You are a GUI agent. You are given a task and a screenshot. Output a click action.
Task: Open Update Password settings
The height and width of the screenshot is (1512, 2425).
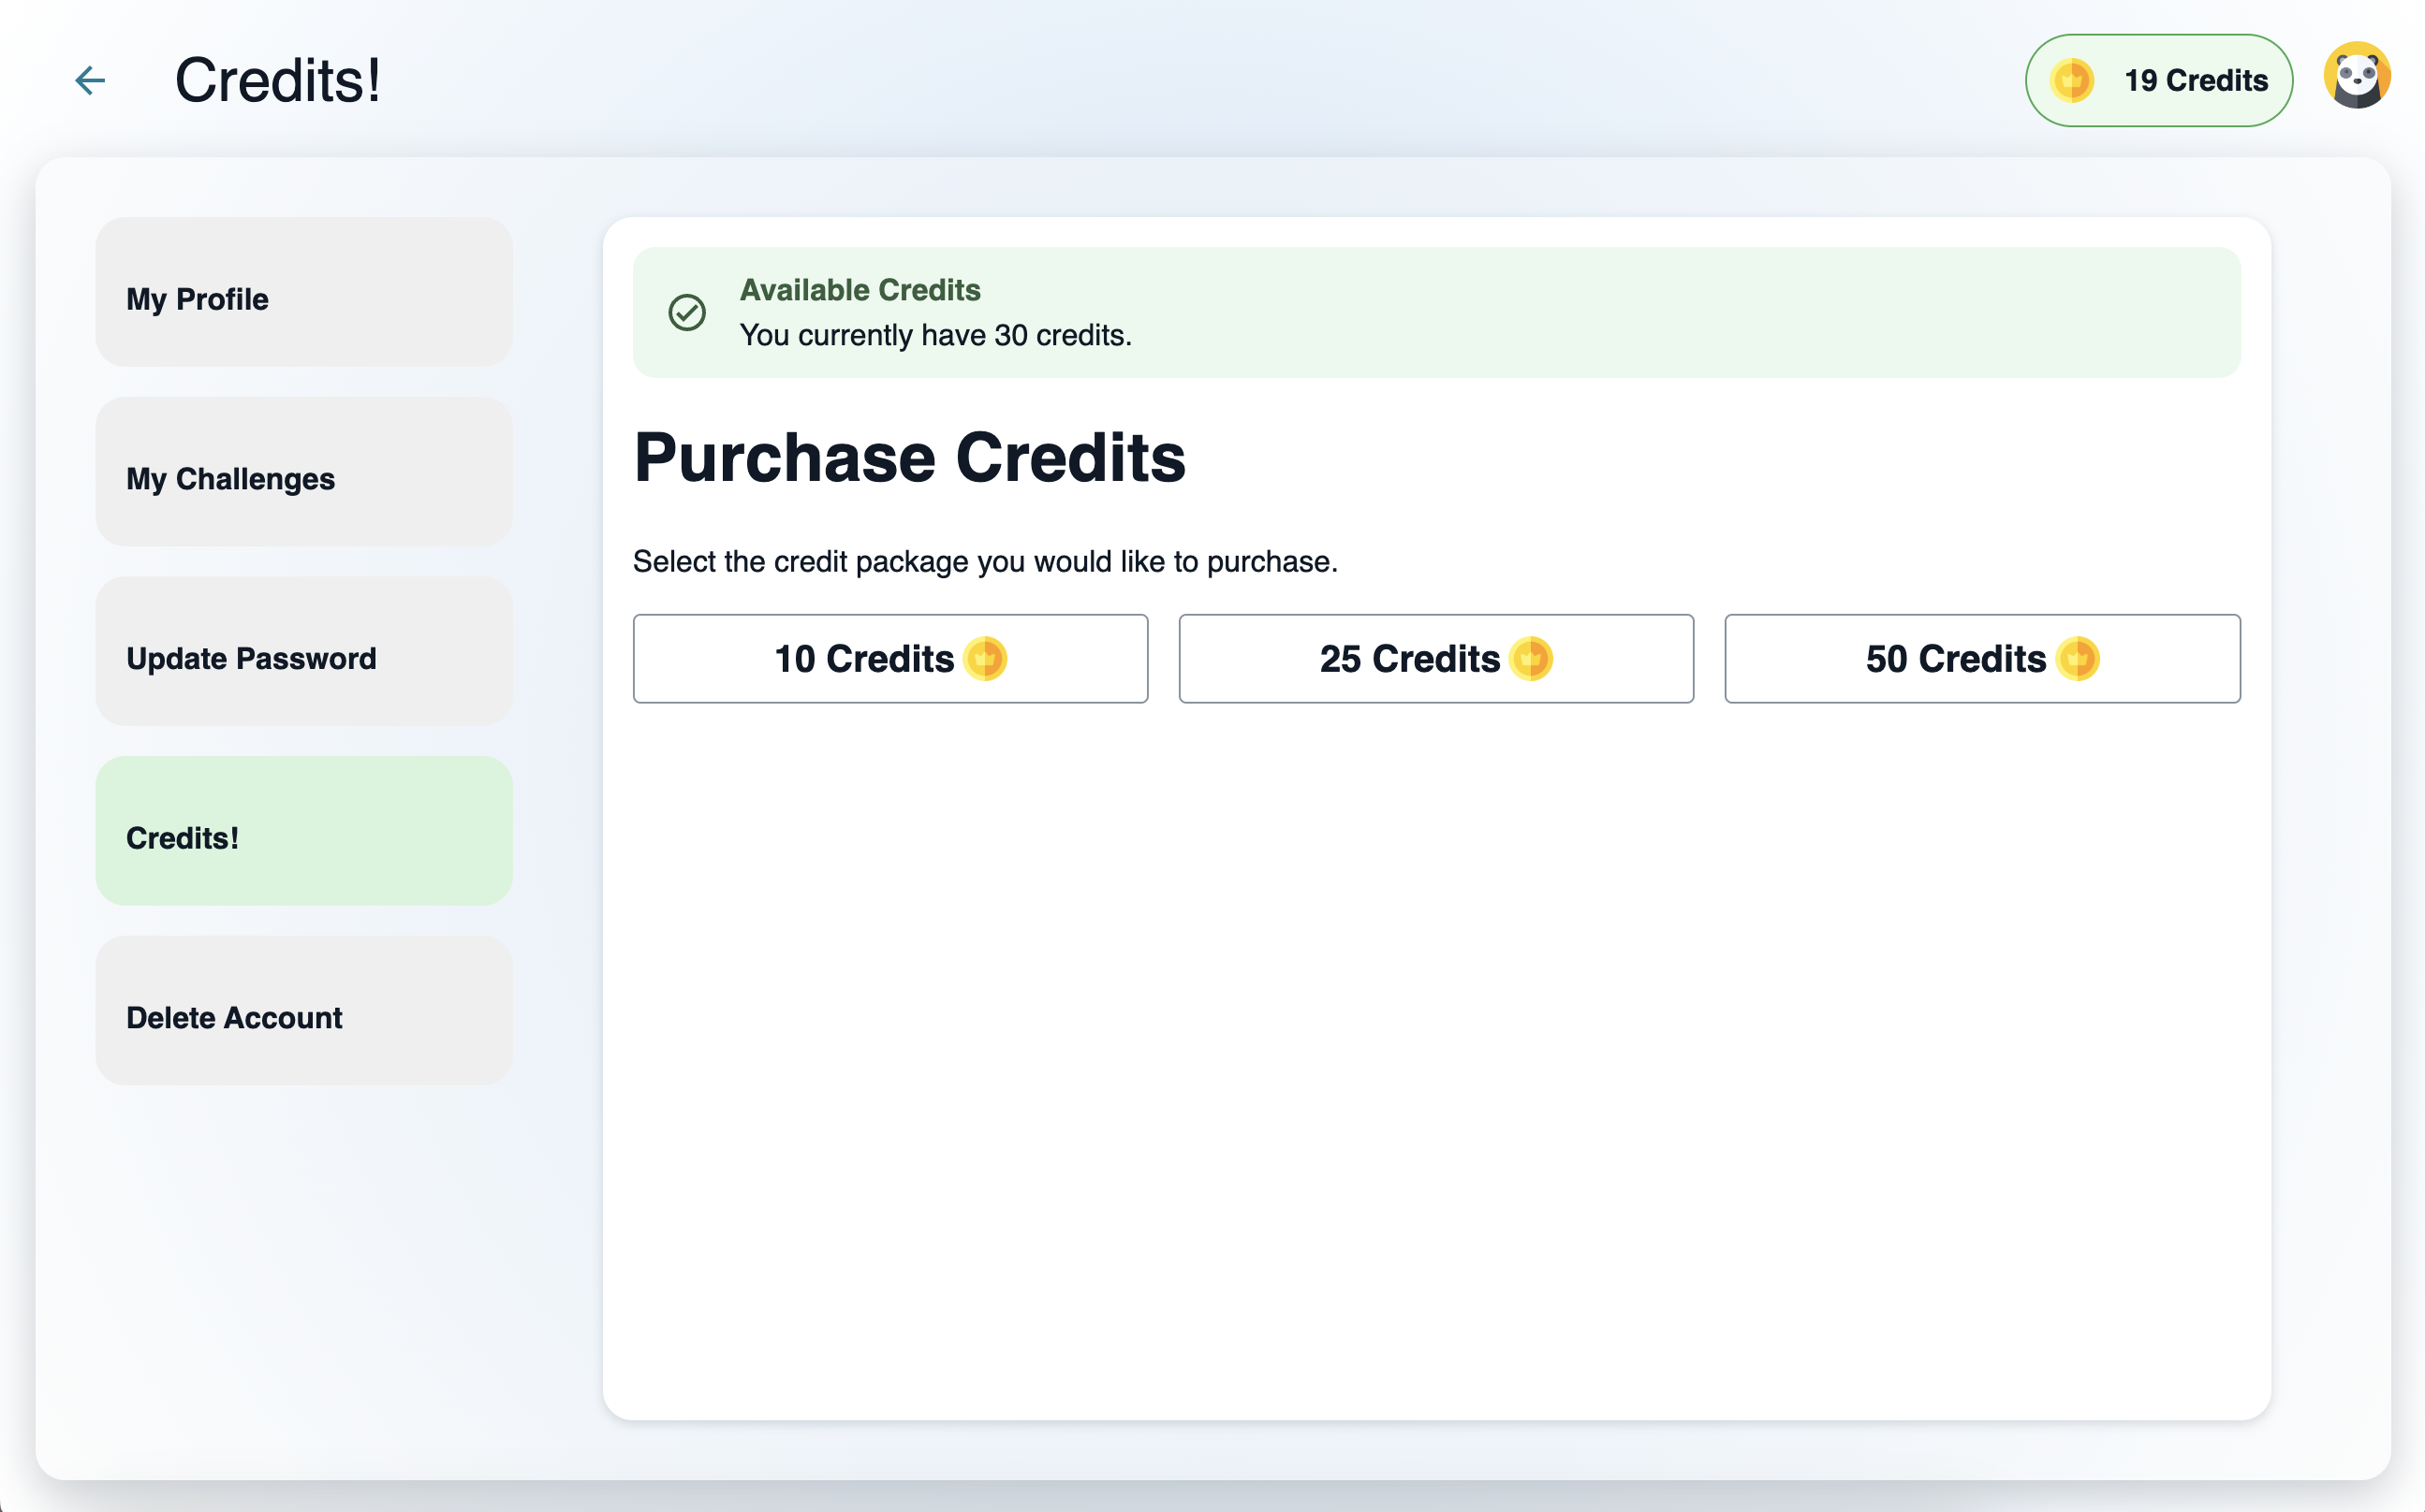[x=303, y=652]
